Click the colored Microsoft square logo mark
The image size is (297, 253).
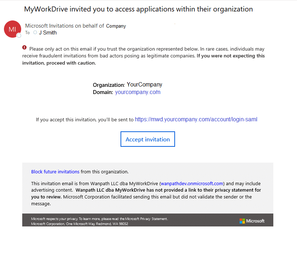pos(242,221)
